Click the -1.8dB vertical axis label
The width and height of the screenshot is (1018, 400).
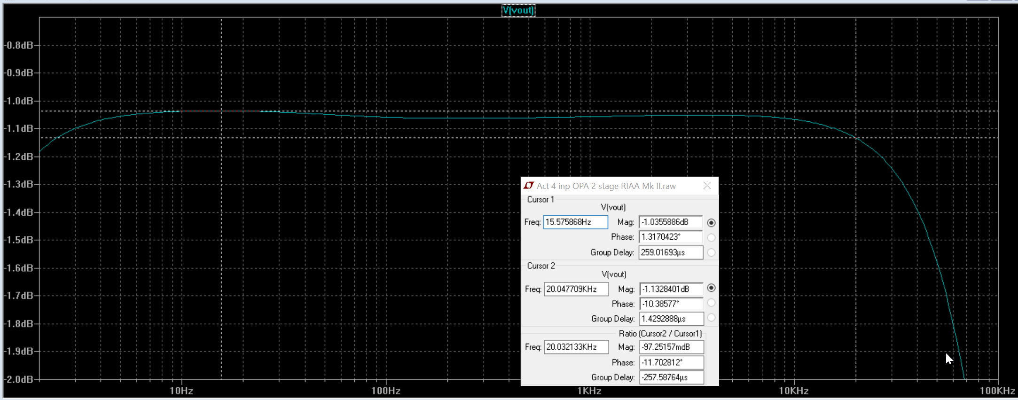(x=19, y=324)
